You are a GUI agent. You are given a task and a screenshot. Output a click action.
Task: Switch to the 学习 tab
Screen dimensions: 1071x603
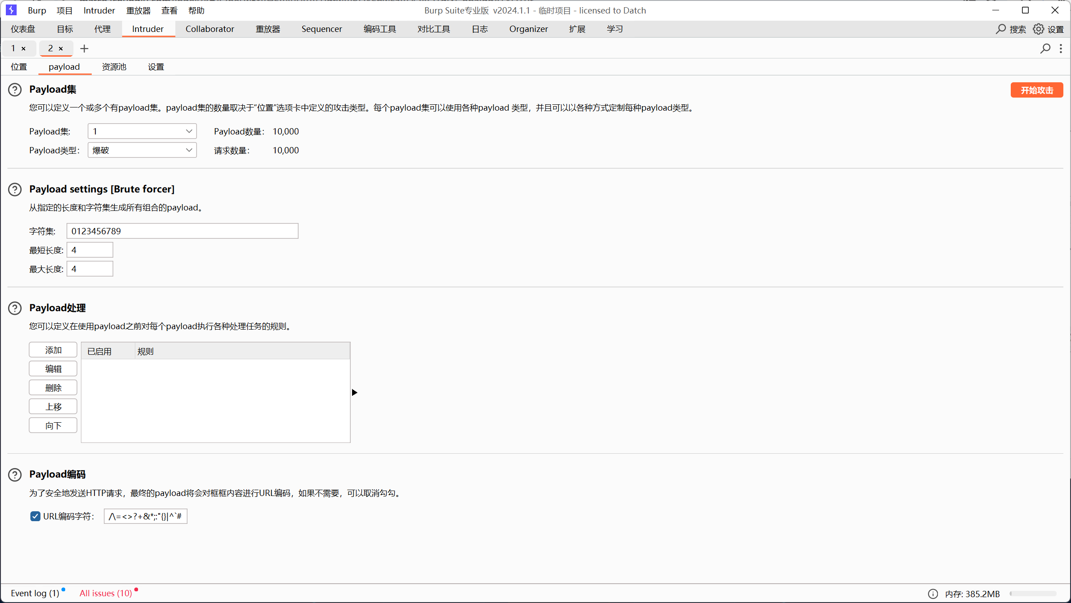click(x=615, y=29)
